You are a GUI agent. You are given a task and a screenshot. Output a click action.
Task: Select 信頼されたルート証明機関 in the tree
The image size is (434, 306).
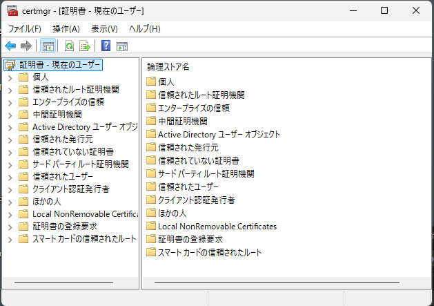76,90
